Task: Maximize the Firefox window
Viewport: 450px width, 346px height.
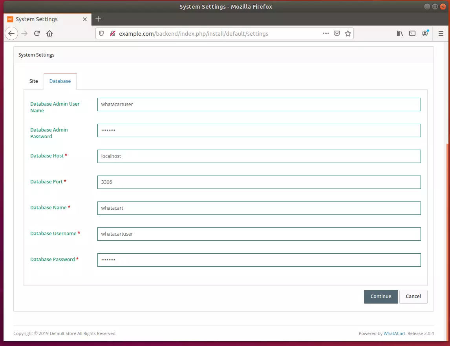Action: click(x=435, y=7)
